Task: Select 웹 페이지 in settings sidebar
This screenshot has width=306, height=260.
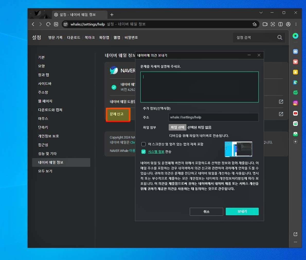Action: [x=45, y=101]
